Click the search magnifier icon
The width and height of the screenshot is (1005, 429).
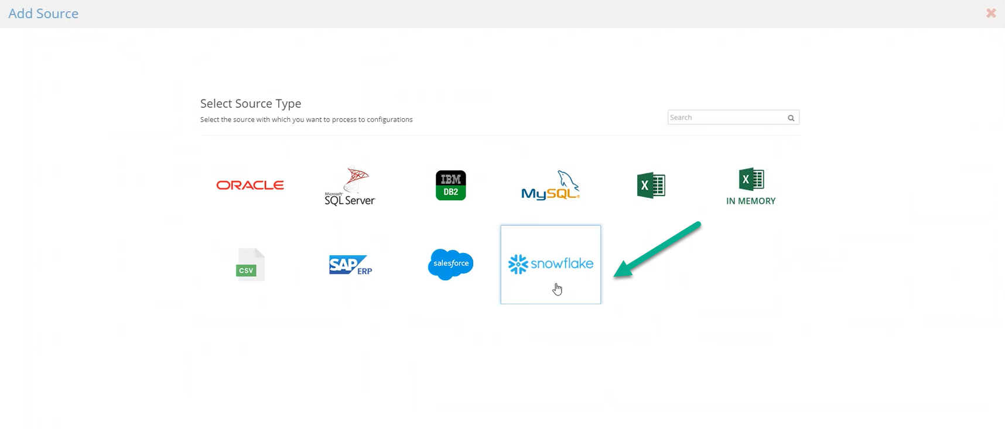pos(791,118)
